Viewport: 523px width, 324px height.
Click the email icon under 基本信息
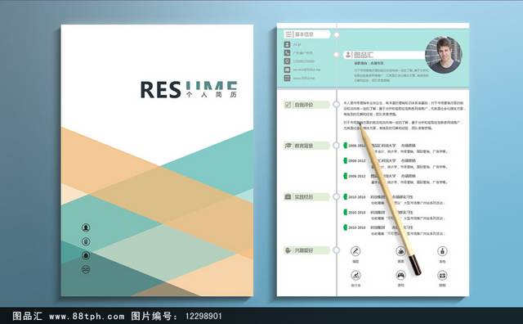(287, 70)
